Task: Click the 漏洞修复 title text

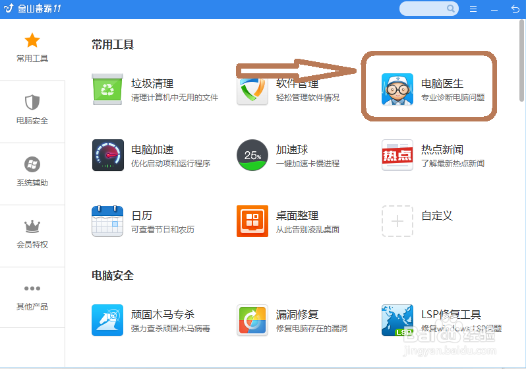Action: pyautogui.click(x=297, y=315)
